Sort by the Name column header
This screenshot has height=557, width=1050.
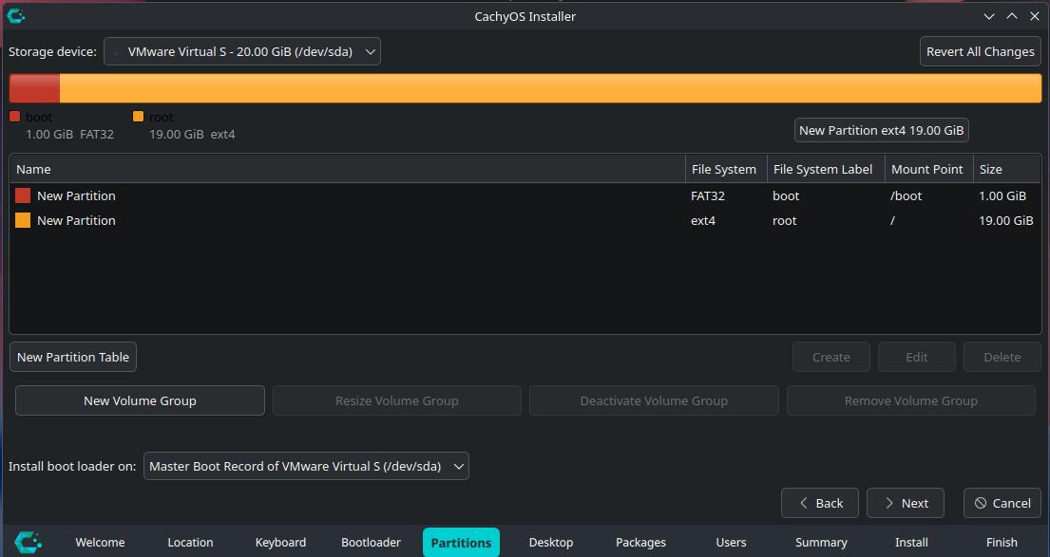tap(348, 169)
